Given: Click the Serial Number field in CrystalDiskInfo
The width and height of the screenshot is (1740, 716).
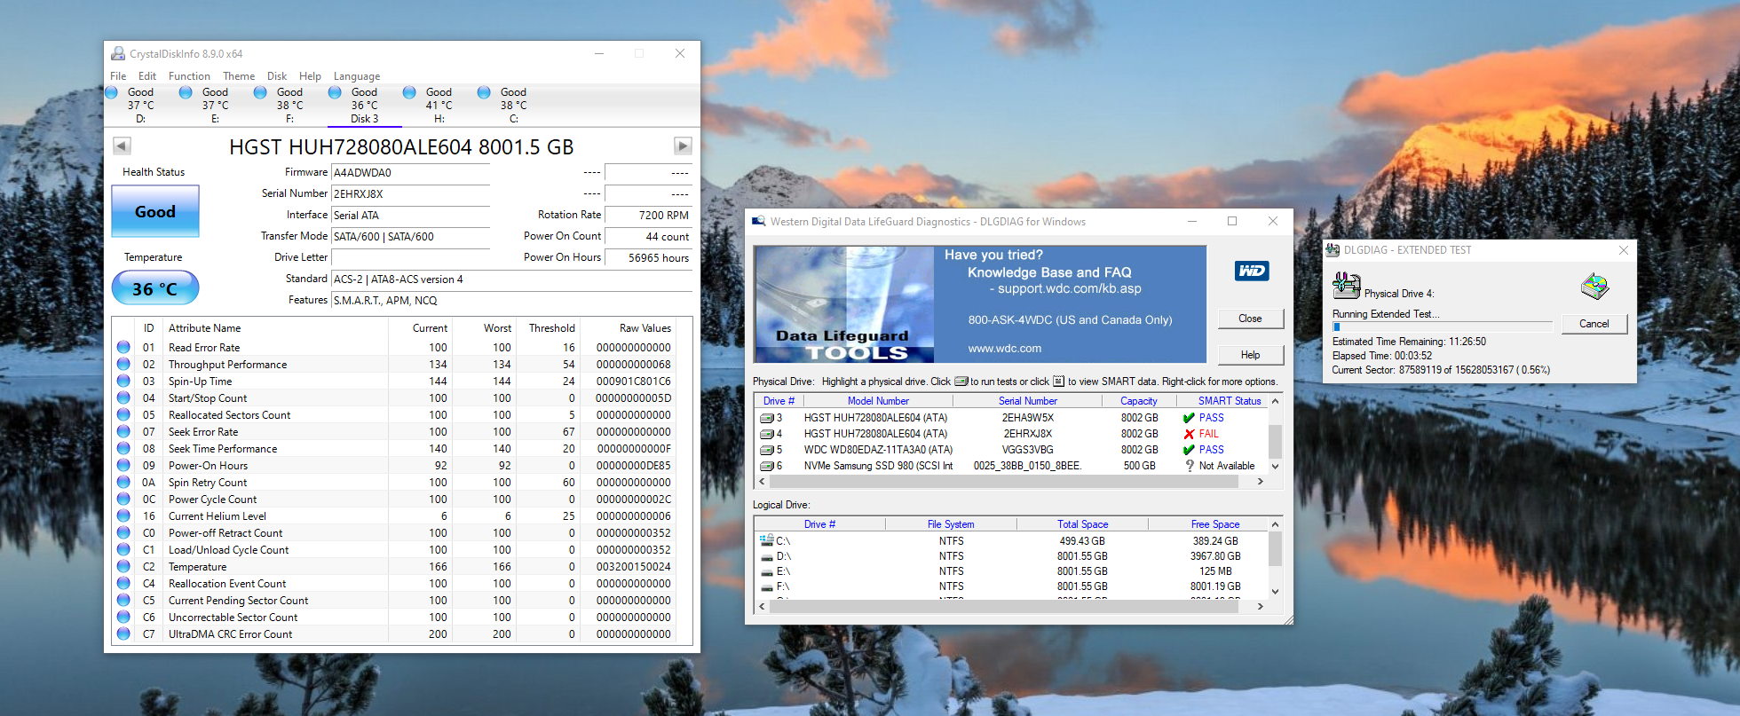Looking at the screenshot, I should pos(411,194).
